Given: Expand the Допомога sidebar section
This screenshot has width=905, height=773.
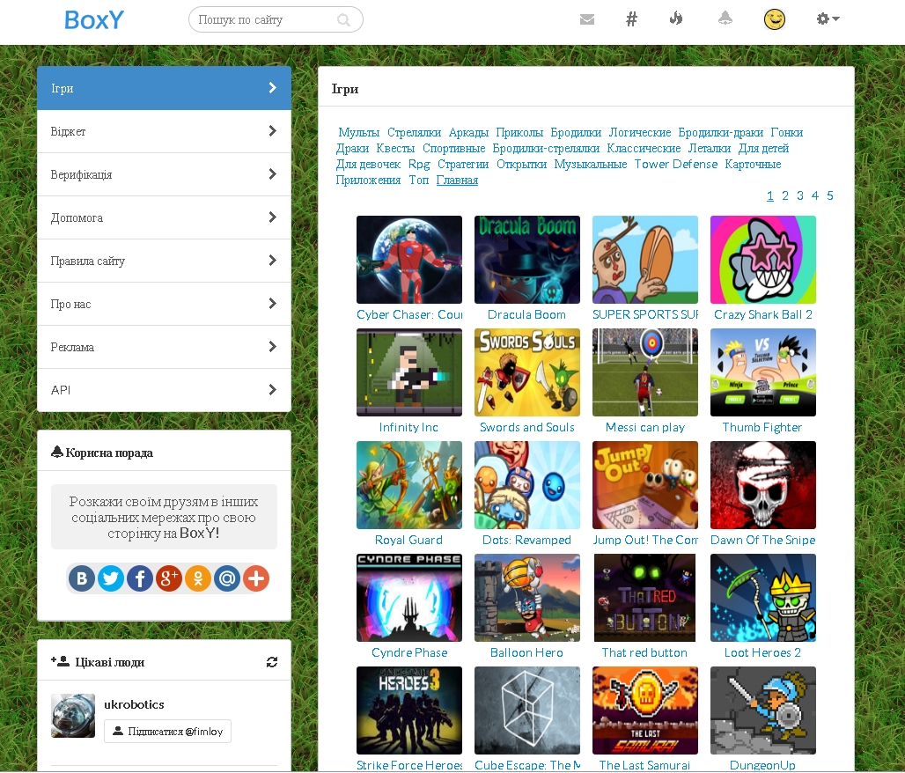Looking at the screenshot, I should 164,217.
